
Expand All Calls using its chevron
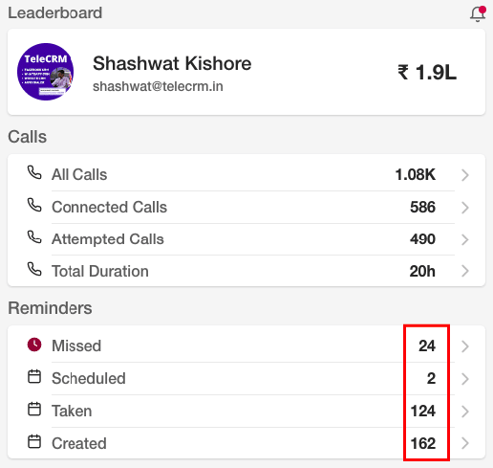[465, 175]
